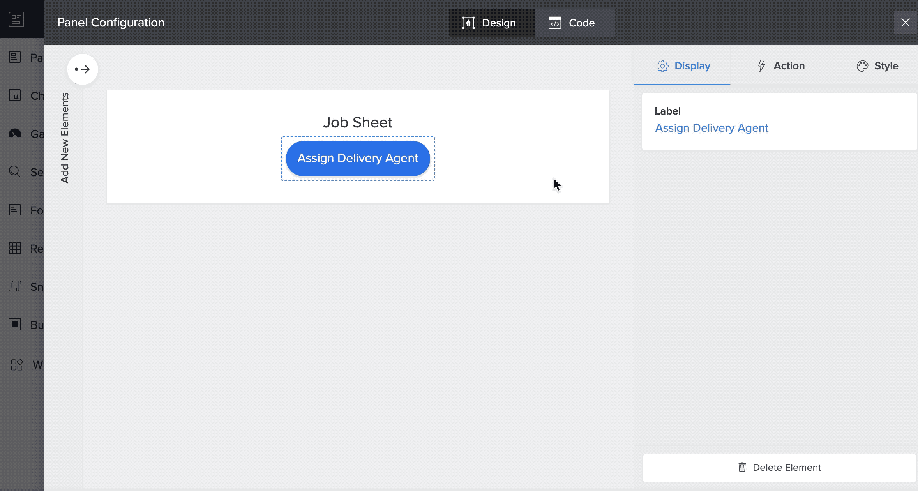Select the Form element icon in sidebar
Image resolution: width=918 pixels, height=491 pixels.
[15, 210]
